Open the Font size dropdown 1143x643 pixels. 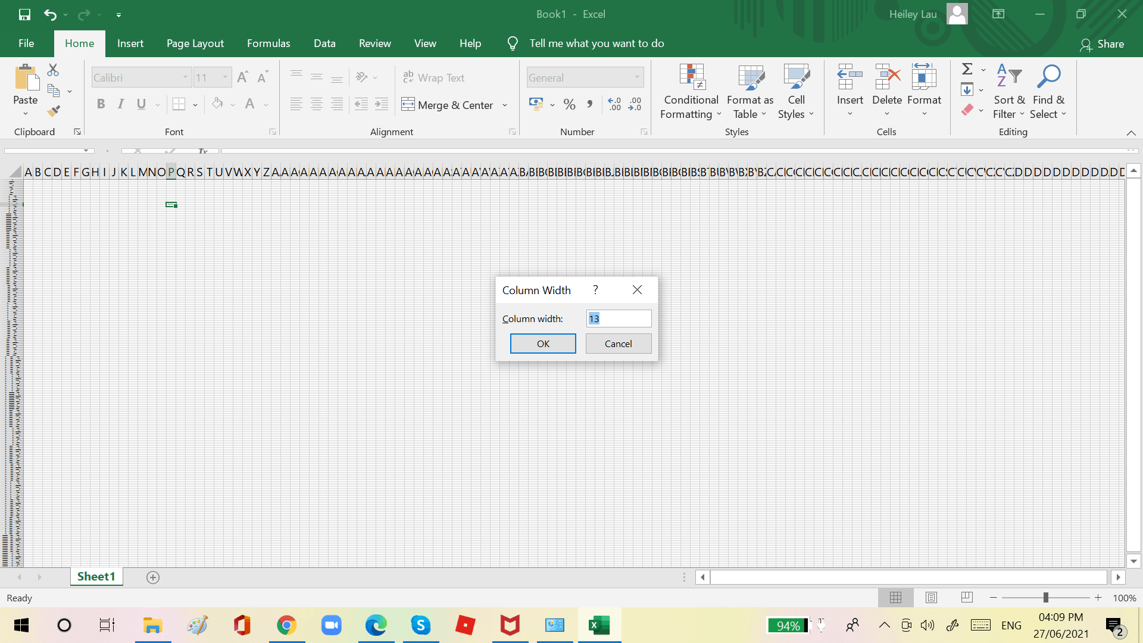coord(225,77)
